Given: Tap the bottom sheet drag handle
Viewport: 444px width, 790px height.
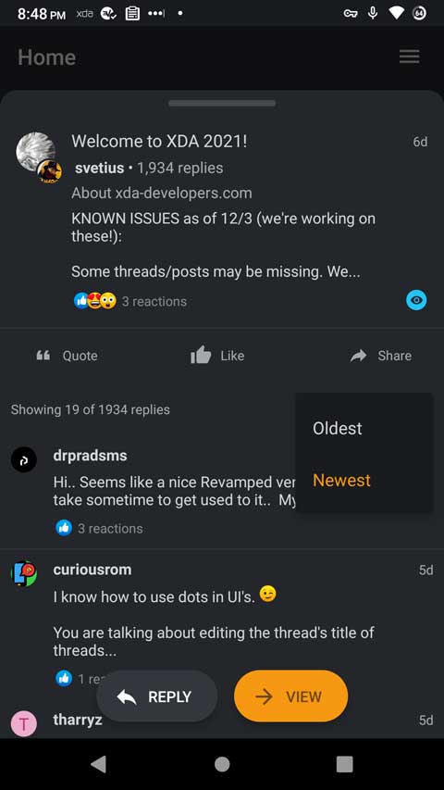Looking at the screenshot, I should (222, 104).
